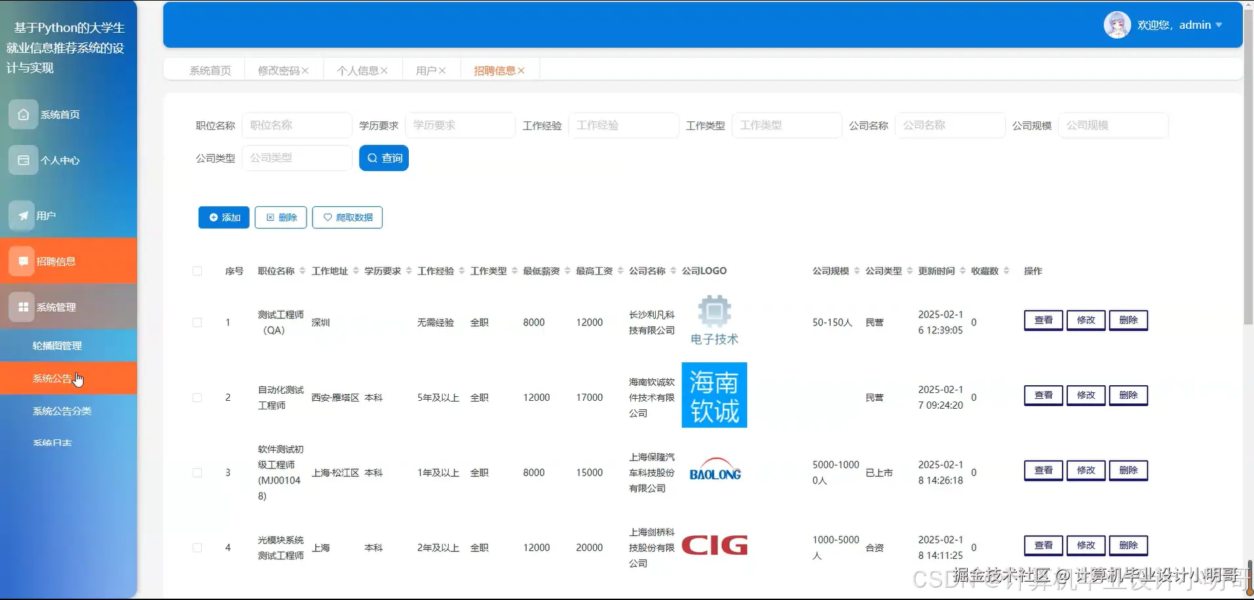The height and width of the screenshot is (600, 1254).
Task: Select the checkbox for row 1 测试工程师(QA)
Action: point(197,322)
